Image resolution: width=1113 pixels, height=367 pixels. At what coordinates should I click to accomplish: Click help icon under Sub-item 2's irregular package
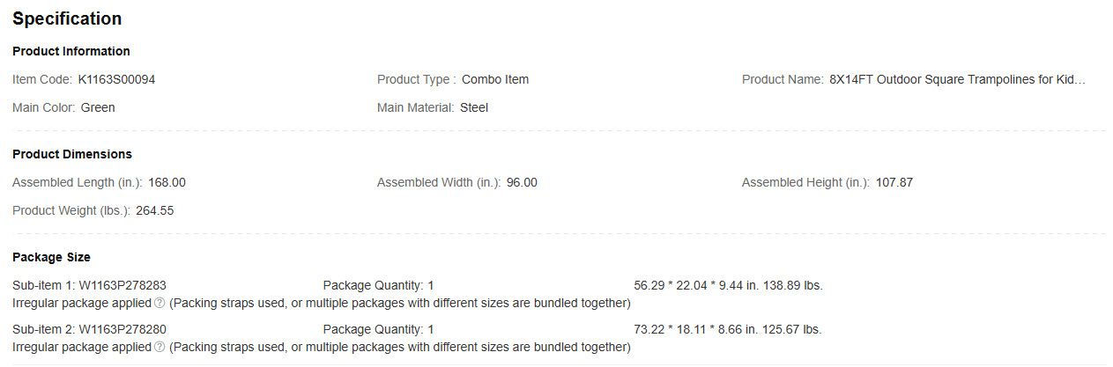[x=160, y=348]
